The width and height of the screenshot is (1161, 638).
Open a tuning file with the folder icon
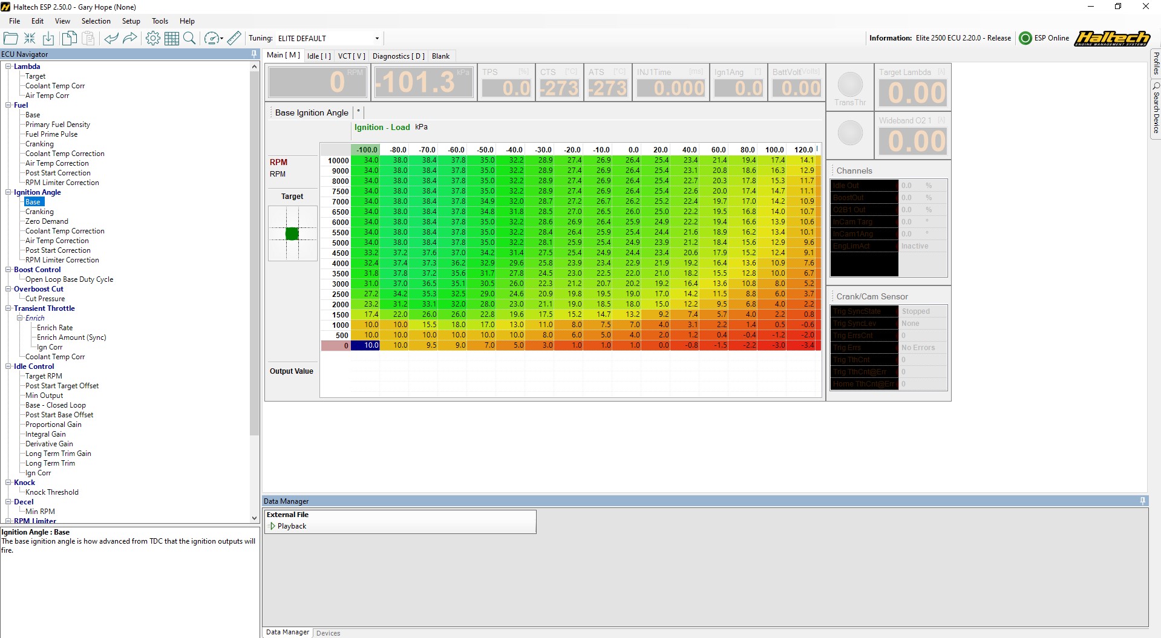click(11, 38)
